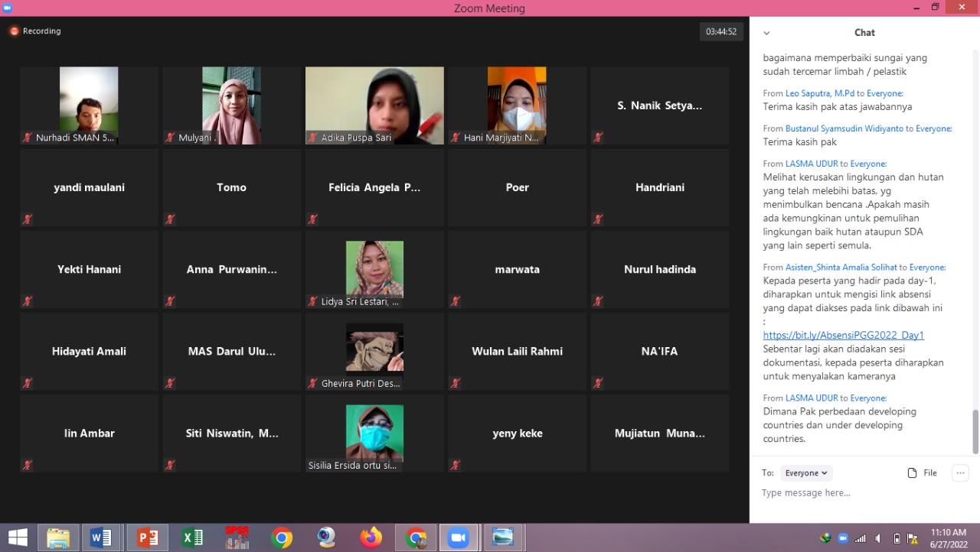Click muted mic icon on Tomo tile
This screenshot has height=552, width=980.
point(170,219)
